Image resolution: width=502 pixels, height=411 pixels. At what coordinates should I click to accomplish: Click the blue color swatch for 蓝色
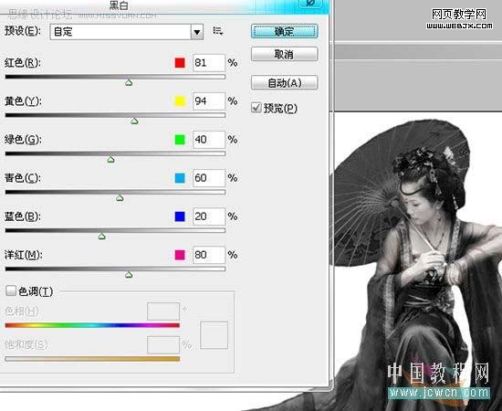pos(180,216)
